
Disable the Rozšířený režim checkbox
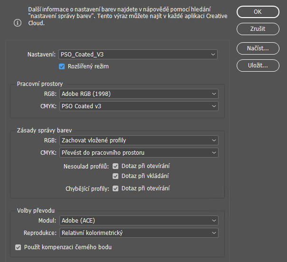tap(62, 66)
